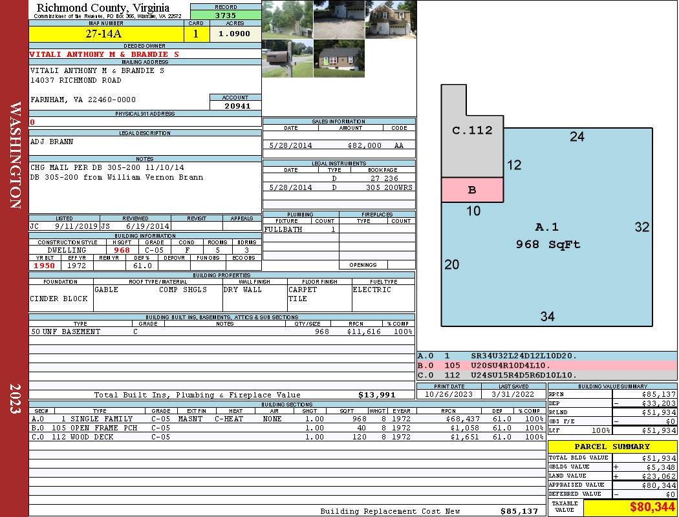Select the Building Replacement Cost New $85,137

pos(519,511)
